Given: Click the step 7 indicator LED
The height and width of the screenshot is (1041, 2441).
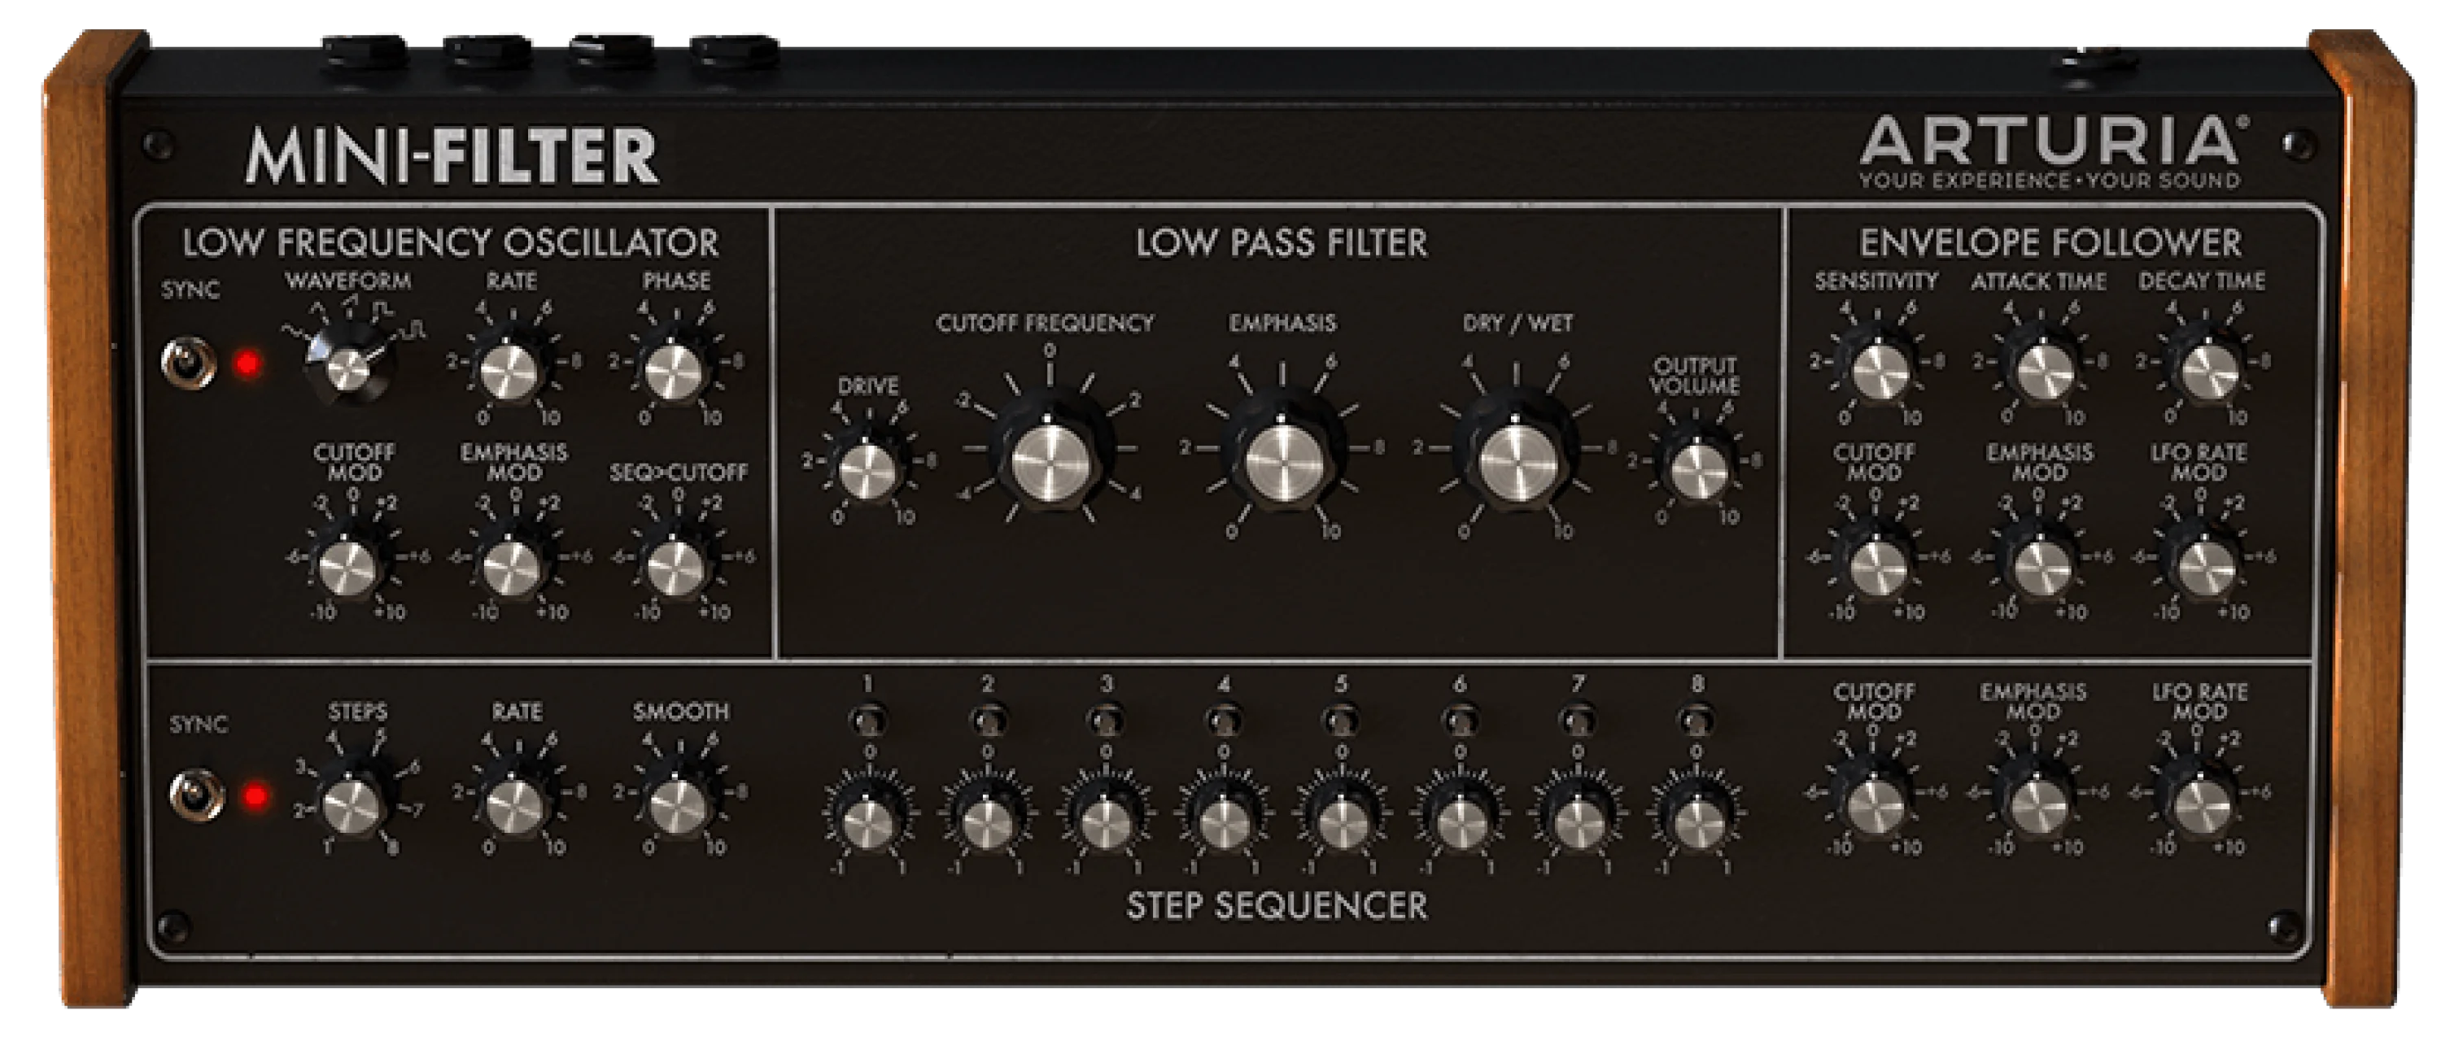Looking at the screenshot, I should 1578,721.
